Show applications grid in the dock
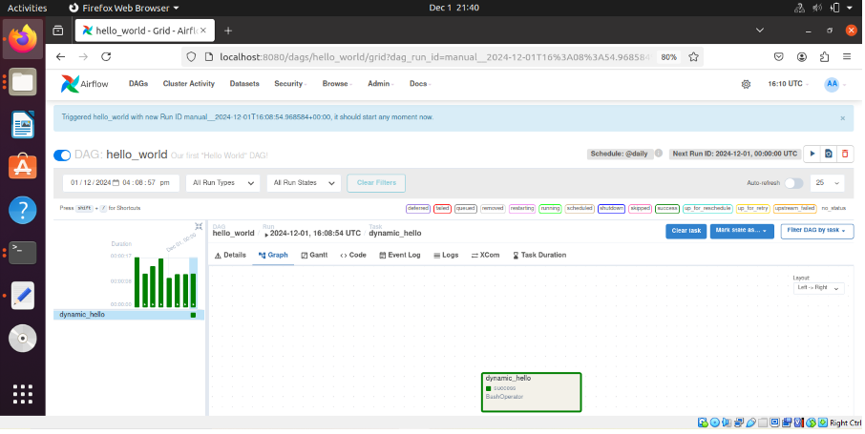The image size is (865, 434). 23,394
